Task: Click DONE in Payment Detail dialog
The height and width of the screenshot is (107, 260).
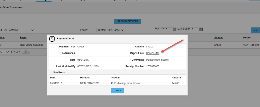Action: pyautogui.click(x=118, y=91)
